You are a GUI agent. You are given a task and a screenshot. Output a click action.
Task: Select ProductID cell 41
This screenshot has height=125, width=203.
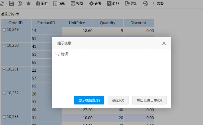[x=42, y=47]
